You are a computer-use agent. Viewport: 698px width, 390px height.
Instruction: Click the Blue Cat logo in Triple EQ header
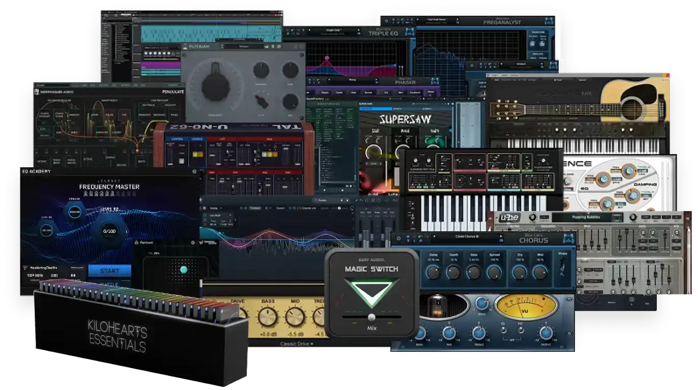[409, 32]
